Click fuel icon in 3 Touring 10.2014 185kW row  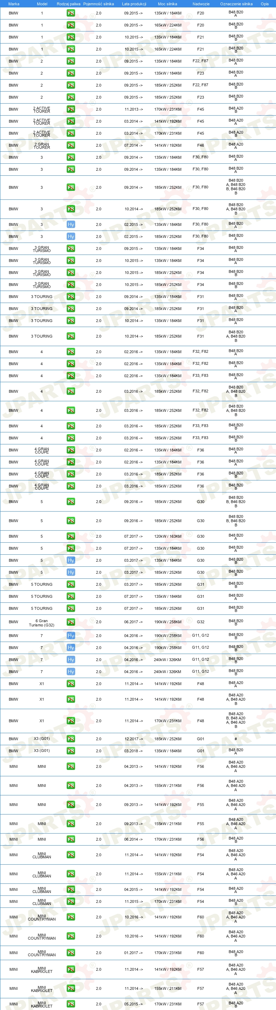pos(71,336)
